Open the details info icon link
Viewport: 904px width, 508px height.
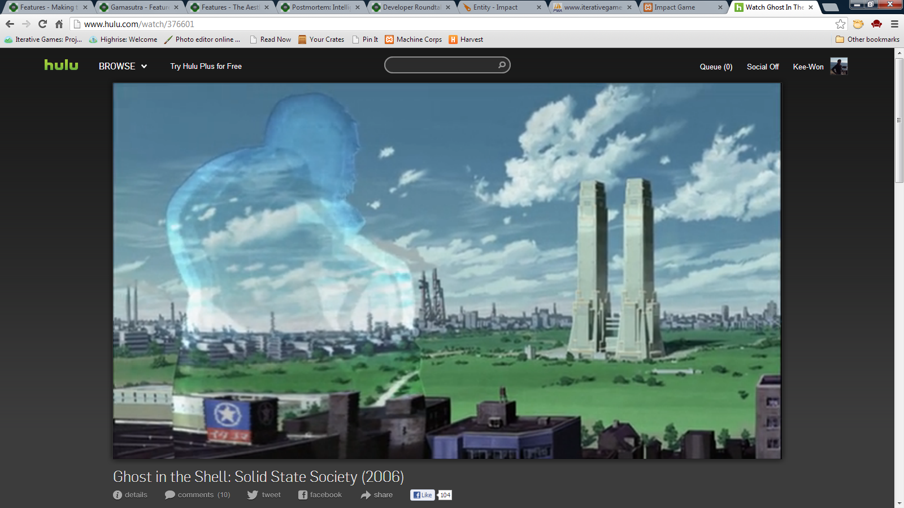(130, 495)
